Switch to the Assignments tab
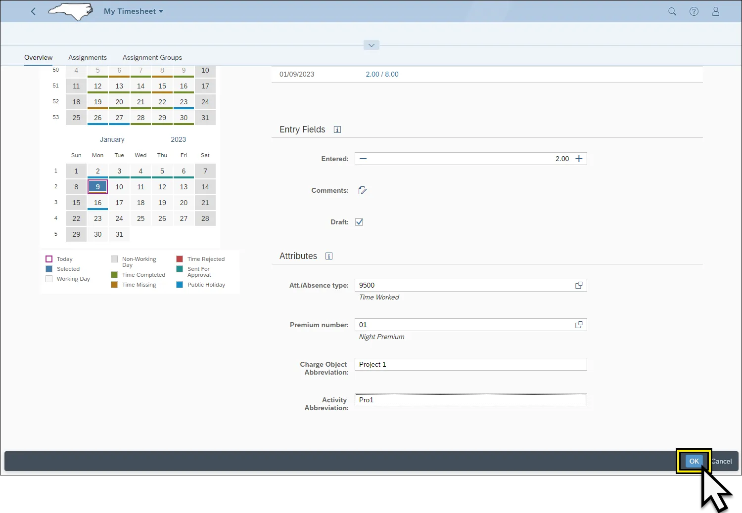This screenshot has height=513, width=742. click(x=88, y=57)
